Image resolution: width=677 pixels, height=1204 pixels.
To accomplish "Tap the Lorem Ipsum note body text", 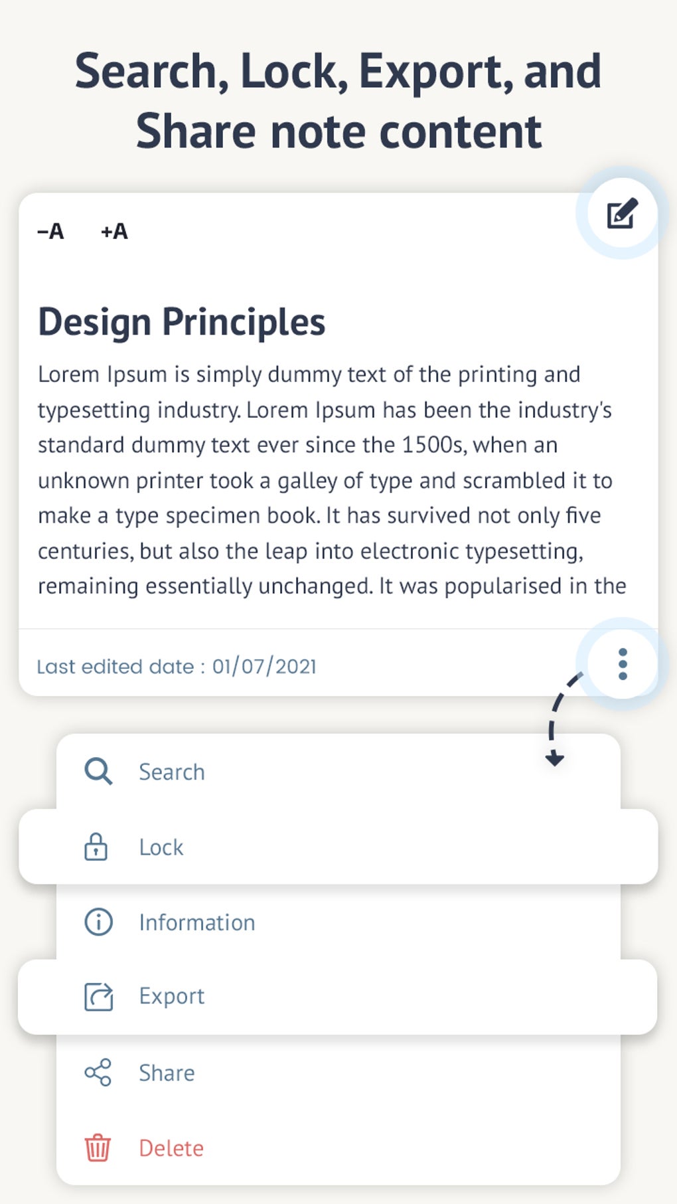I will 332,480.
